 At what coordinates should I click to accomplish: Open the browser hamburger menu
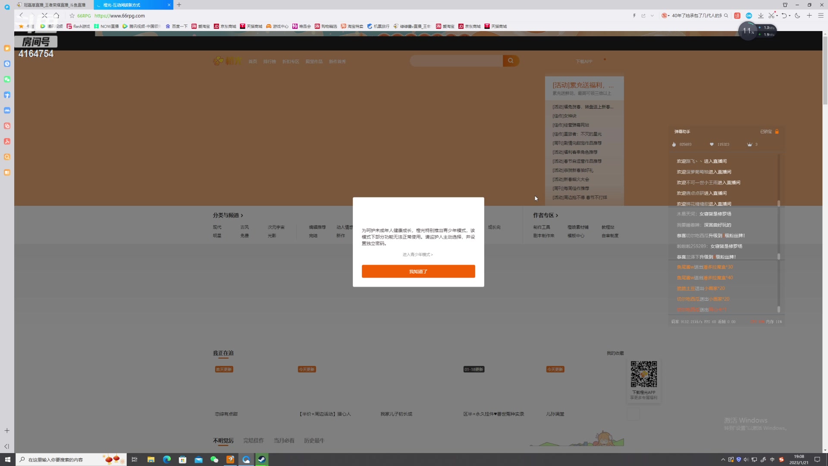(821, 16)
